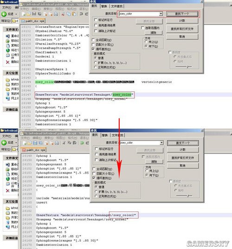
Task: Click the scissors Cut icon in lower toolbar
Action: [64, 143]
